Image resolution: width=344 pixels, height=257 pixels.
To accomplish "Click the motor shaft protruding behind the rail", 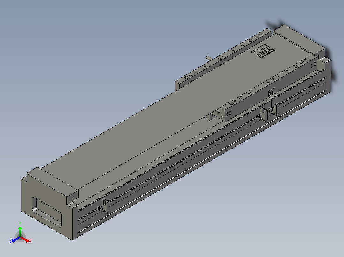I will coord(209,58).
